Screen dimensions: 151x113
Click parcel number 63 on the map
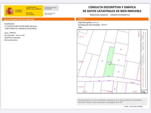coord(119,60)
